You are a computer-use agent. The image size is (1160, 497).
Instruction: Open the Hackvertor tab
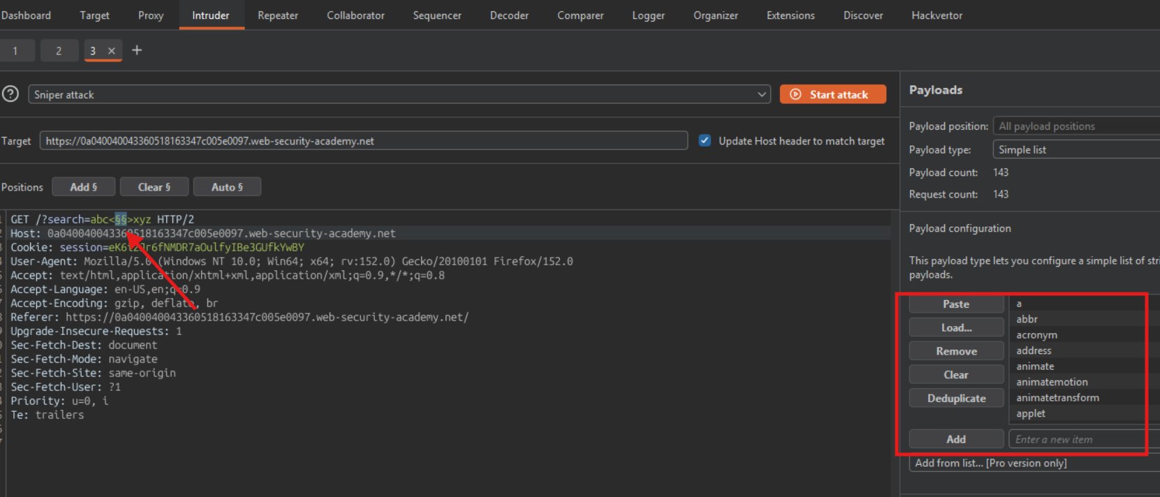[937, 15]
